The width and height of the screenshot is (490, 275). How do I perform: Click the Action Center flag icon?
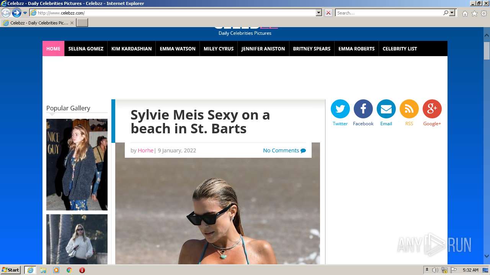coord(454,270)
